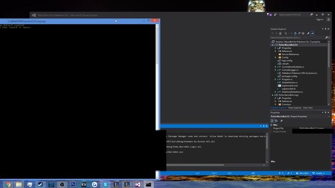Select the Pokemon .ico icon file
The height and width of the screenshot is (188, 335).
299,73
